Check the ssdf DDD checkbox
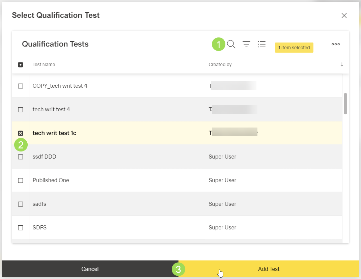This screenshot has height=279, width=361. pyautogui.click(x=21, y=157)
